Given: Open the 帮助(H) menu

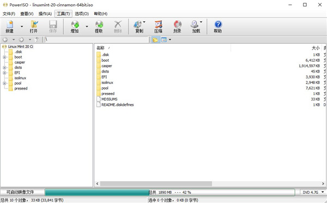Looking at the screenshot, I should [x=100, y=14].
